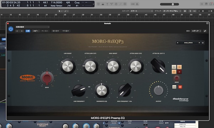Click the metronome icon in the control bar
The image size is (214, 128).
(x=137, y=4)
